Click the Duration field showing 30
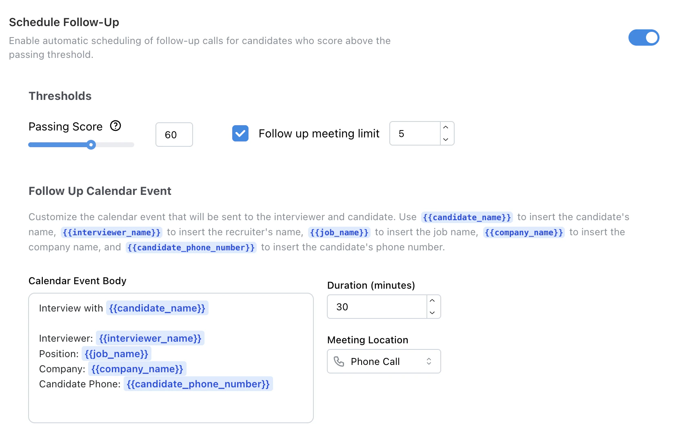This screenshot has width=675, height=433. click(x=375, y=307)
